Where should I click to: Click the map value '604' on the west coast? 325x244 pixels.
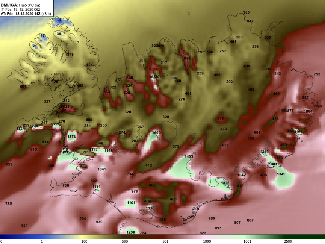click(x=23, y=87)
